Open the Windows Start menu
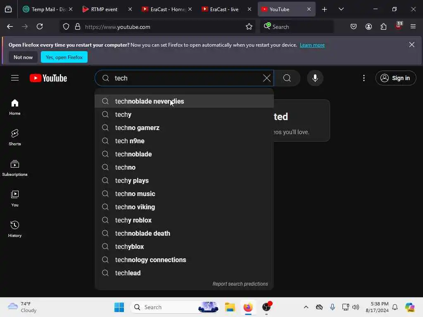Screen dimensions: 423x317 119,307
